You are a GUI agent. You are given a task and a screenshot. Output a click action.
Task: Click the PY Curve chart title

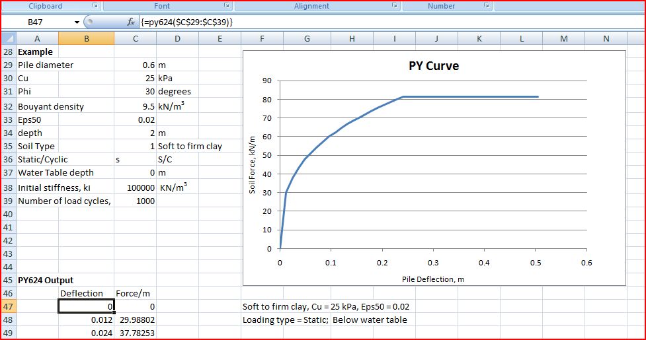click(433, 66)
